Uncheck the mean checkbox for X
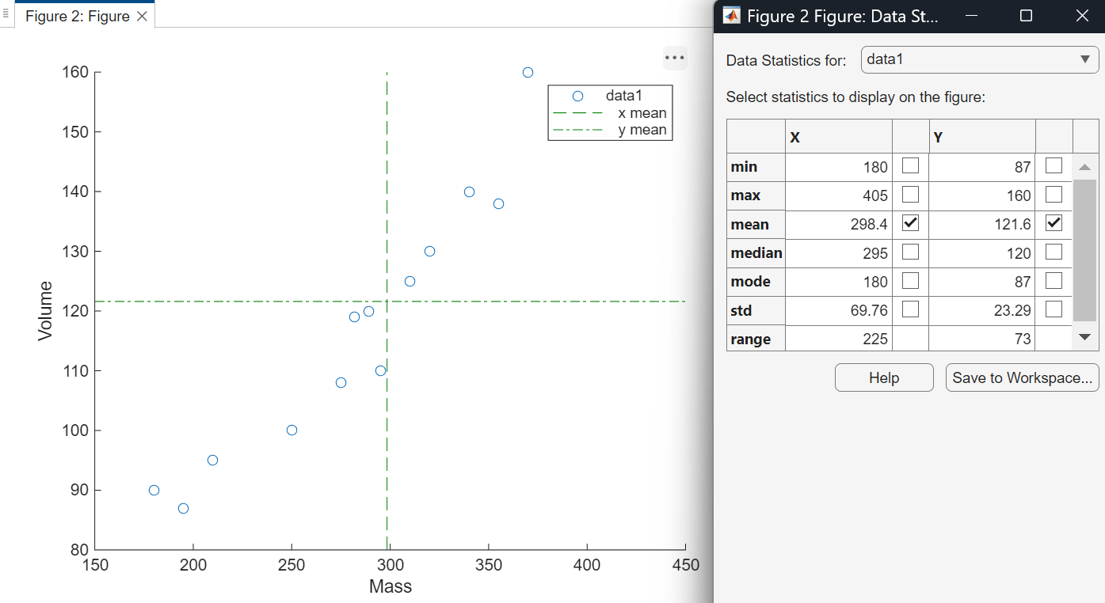This screenshot has width=1105, height=603. coord(909,223)
